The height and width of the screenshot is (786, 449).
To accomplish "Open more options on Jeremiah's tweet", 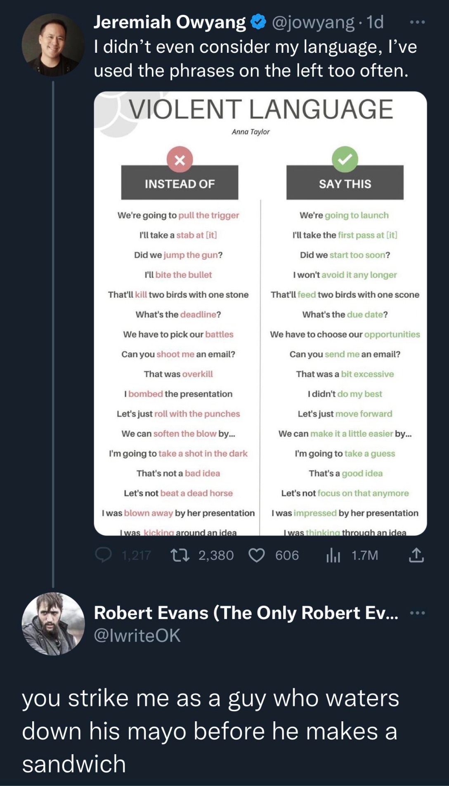I will coord(417,22).
